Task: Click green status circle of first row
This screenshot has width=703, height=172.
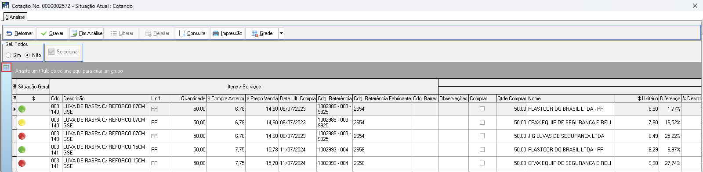Action: coord(22,109)
